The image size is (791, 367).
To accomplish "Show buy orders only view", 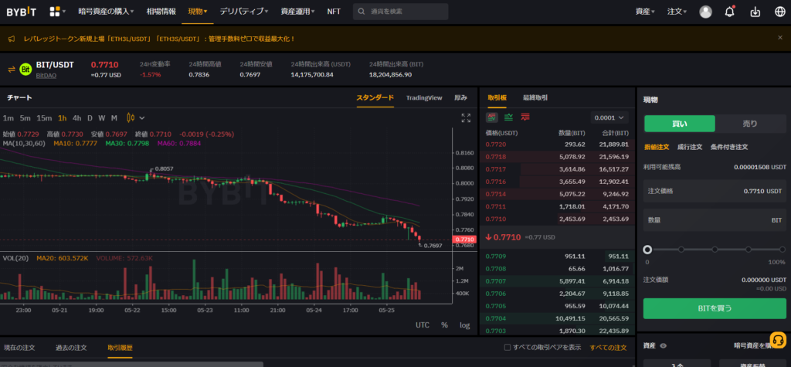I will click(x=508, y=117).
